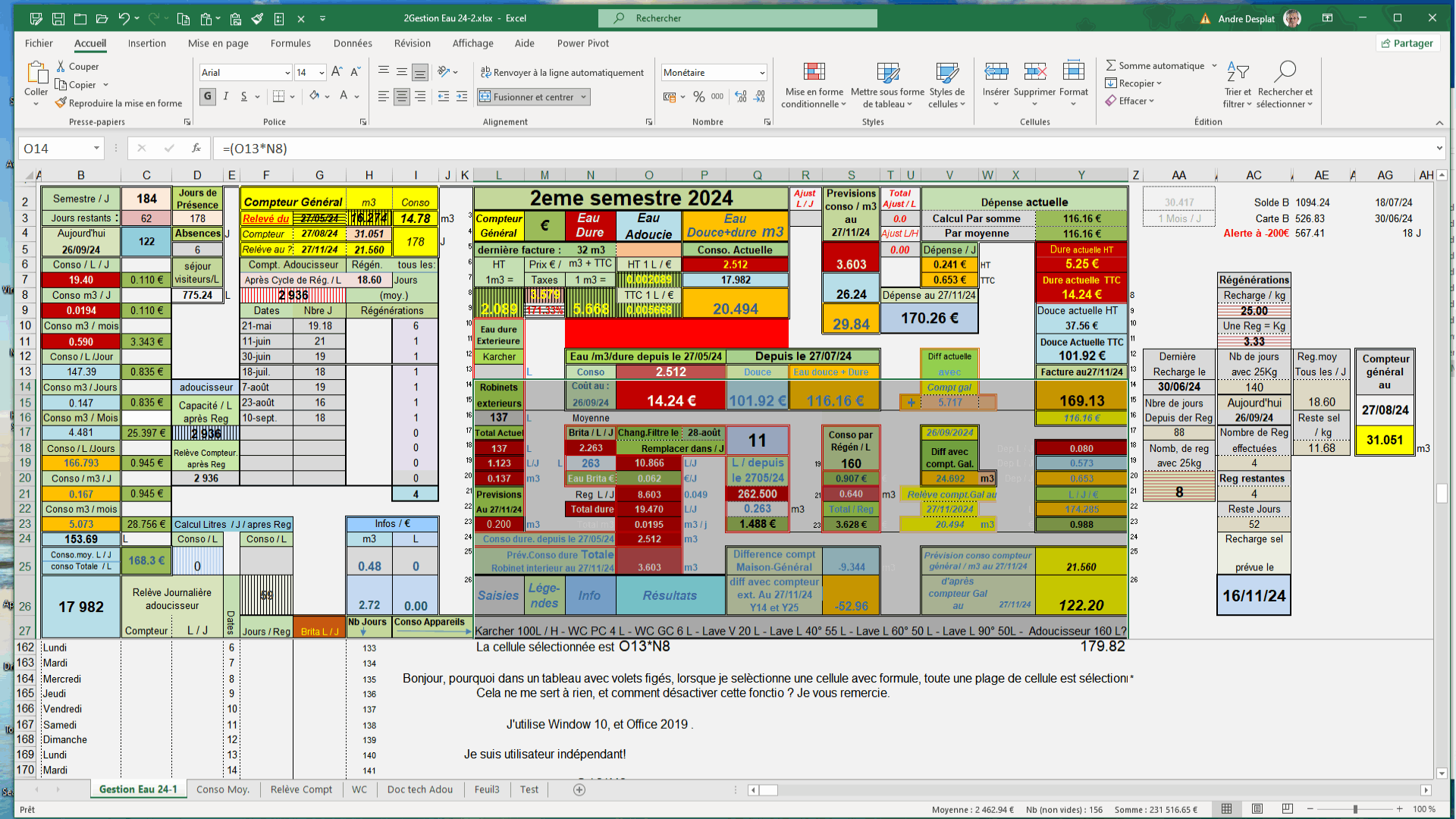Decrease the cell indent
The image size is (1456, 819).
tap(444, 96)
